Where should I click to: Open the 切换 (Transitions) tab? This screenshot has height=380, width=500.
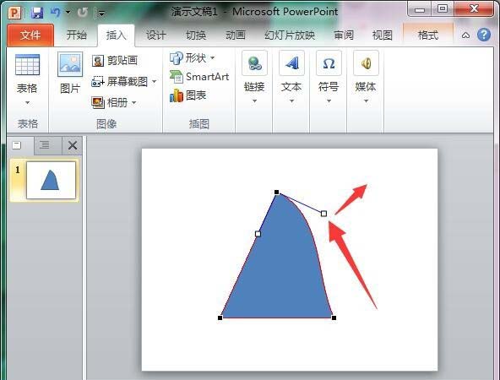196,35
